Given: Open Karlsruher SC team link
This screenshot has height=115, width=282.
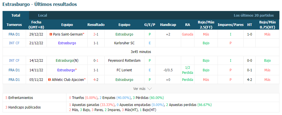Looking at the screenshot, I should 124,43.
